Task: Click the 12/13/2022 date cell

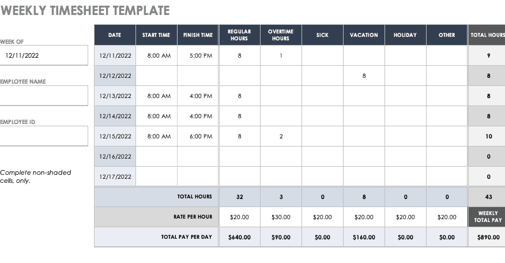Action: [115, 96]
